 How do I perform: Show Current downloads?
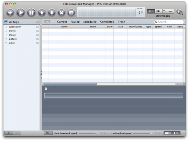pos(62,22)
